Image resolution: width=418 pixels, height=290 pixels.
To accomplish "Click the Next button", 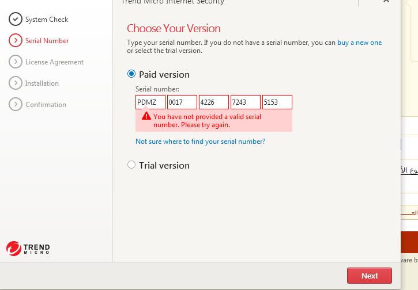I will pos(370,276).
